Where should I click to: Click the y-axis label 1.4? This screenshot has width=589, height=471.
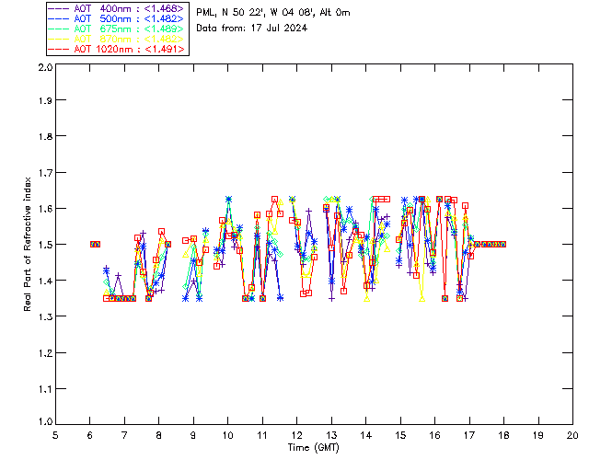pyautogui.click(x=45, y=281)
